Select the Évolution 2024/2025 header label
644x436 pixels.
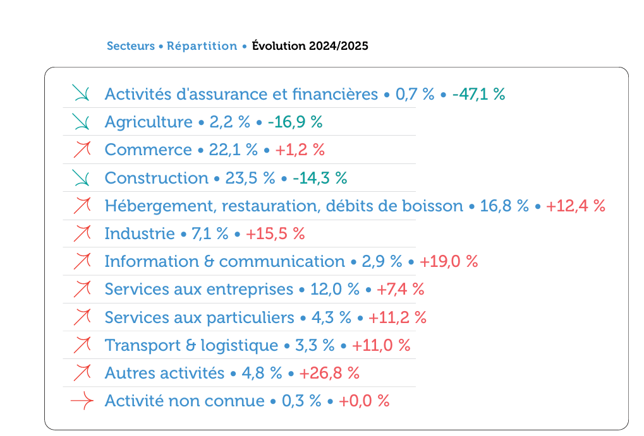(x=310, y=46)
